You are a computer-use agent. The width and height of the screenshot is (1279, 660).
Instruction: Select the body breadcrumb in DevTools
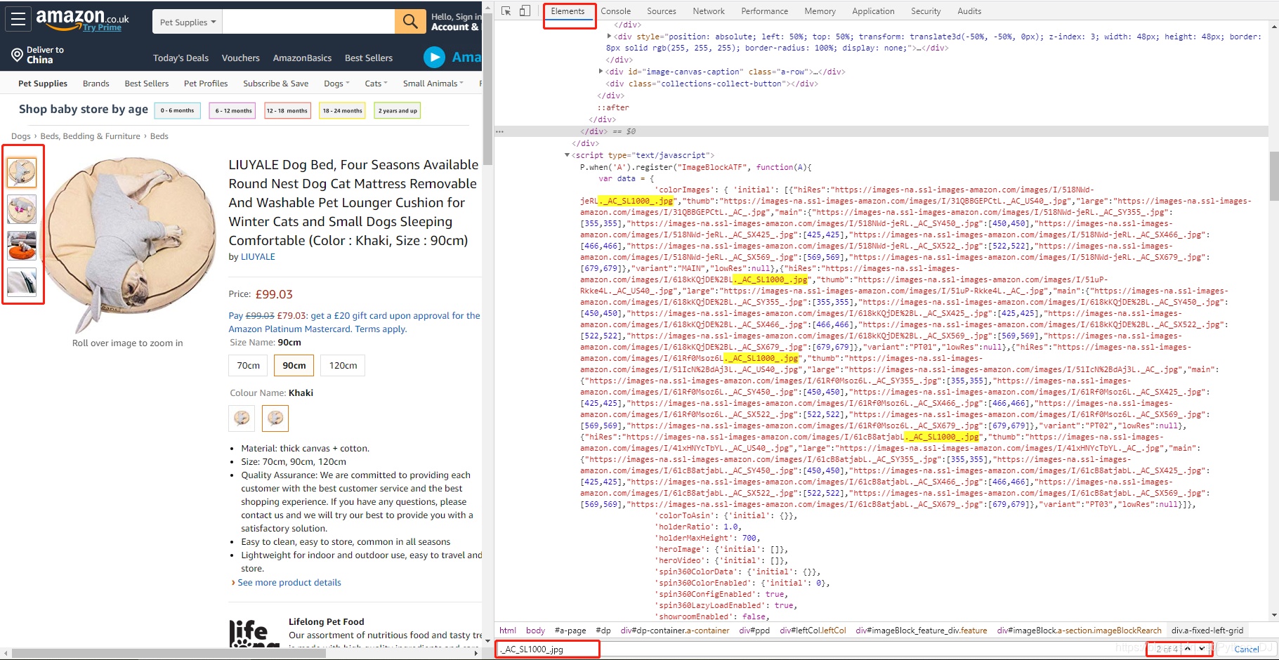click(x=535, y=631)
